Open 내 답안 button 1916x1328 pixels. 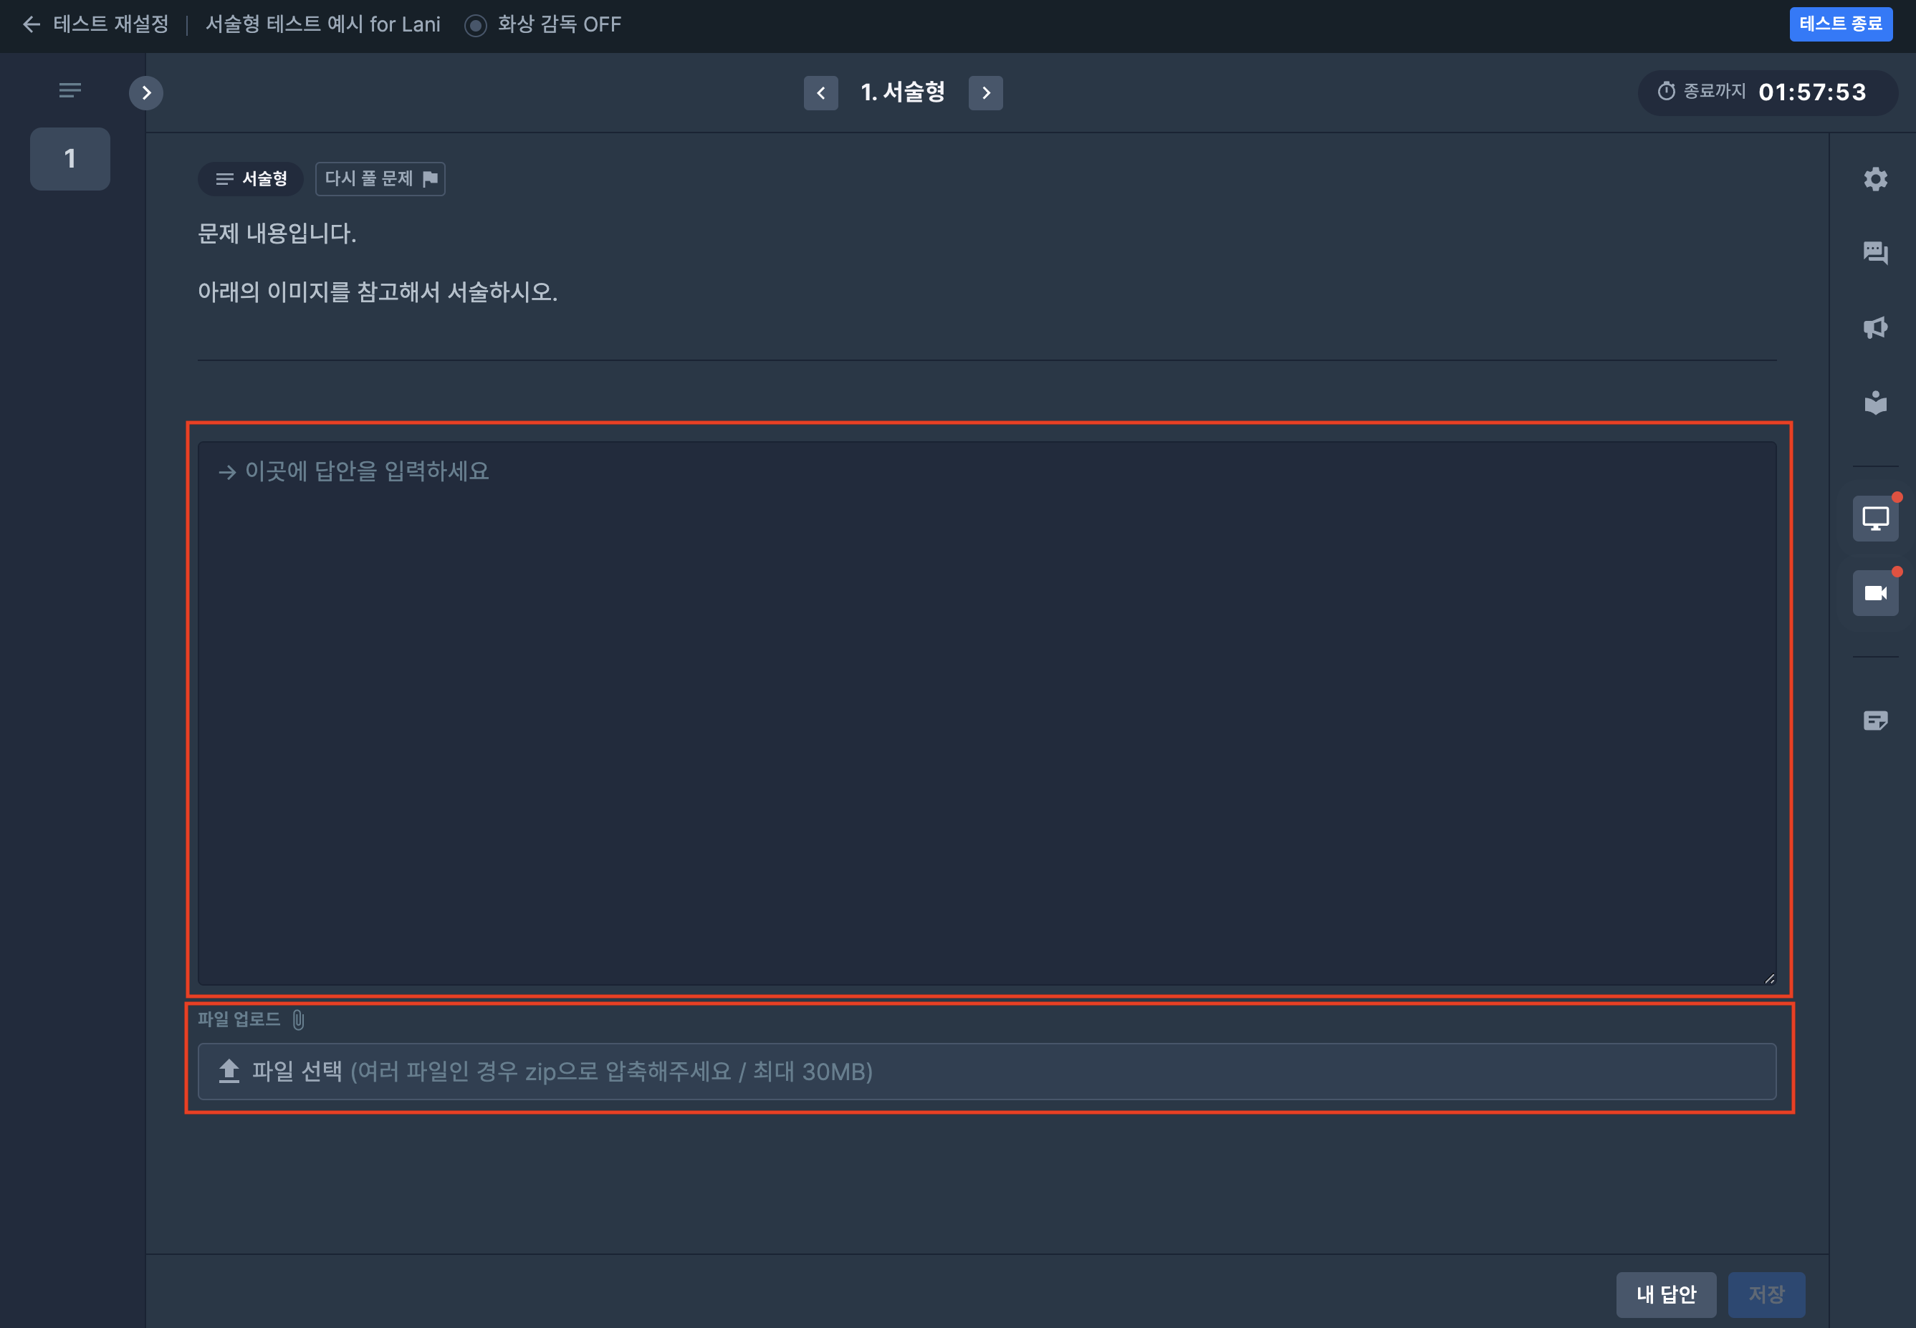coord(1665,1293)
